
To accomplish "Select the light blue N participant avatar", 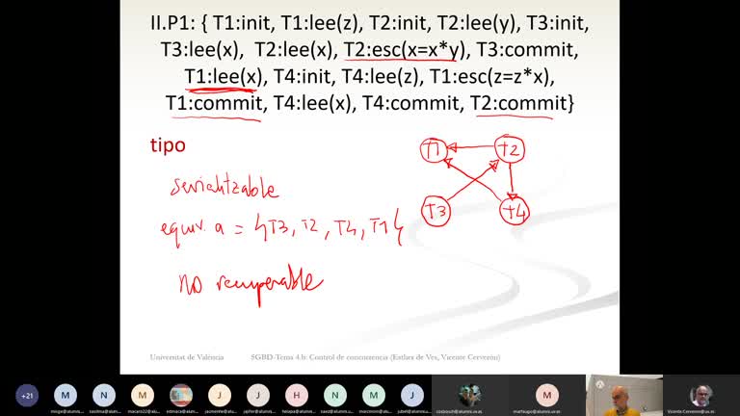I will [x=104, y=395].
